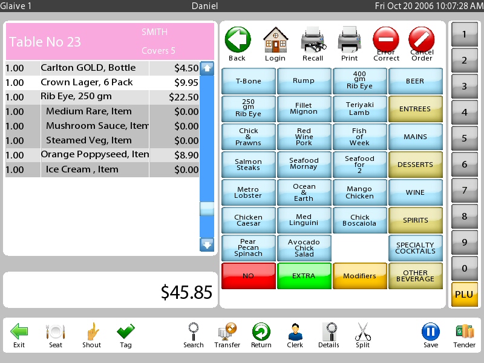Click the Shout hand icon
Screen dimensions: 484x363
92,332
